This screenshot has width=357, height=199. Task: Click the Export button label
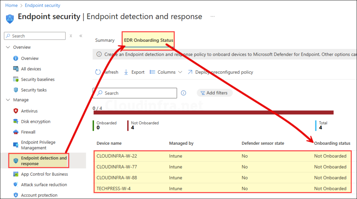[138, 72]
